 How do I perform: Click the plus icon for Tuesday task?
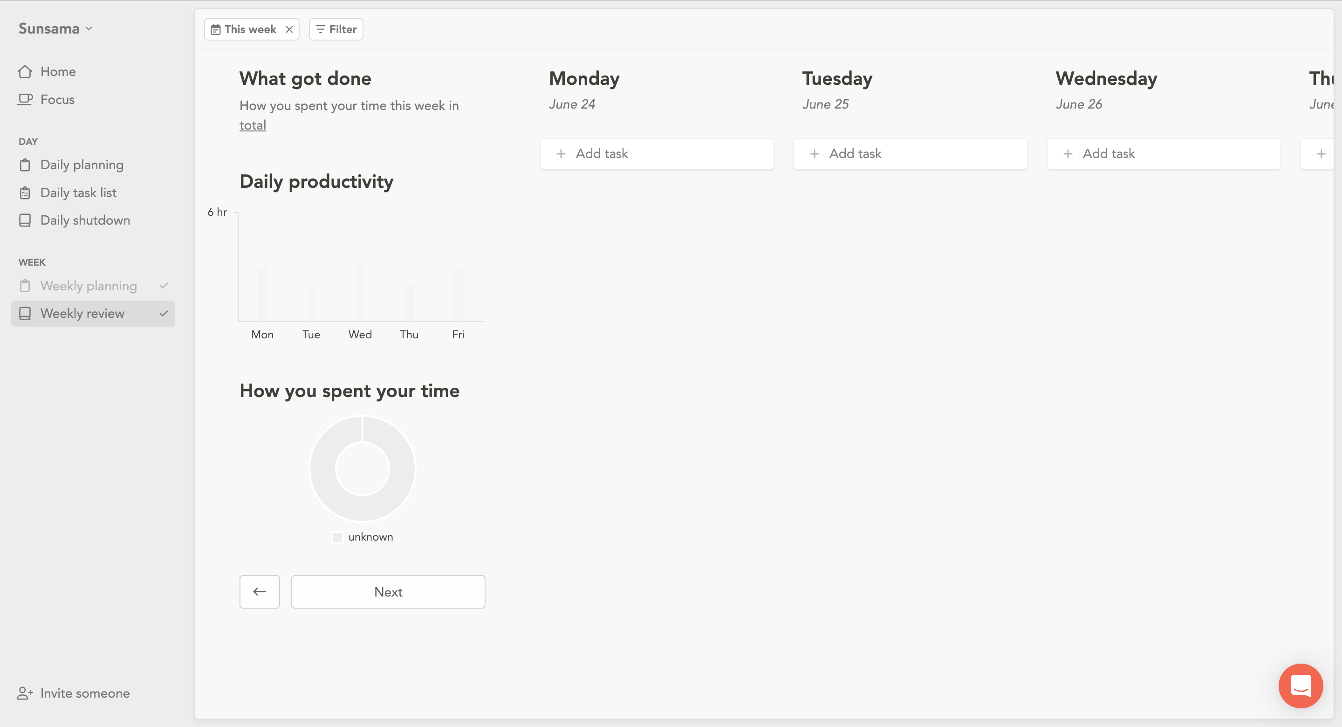(x=814, y=154)
